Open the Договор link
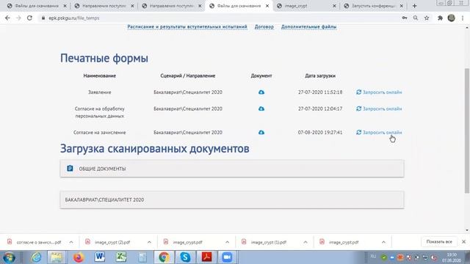Screen dimensions: 470x264 point(264,26)
